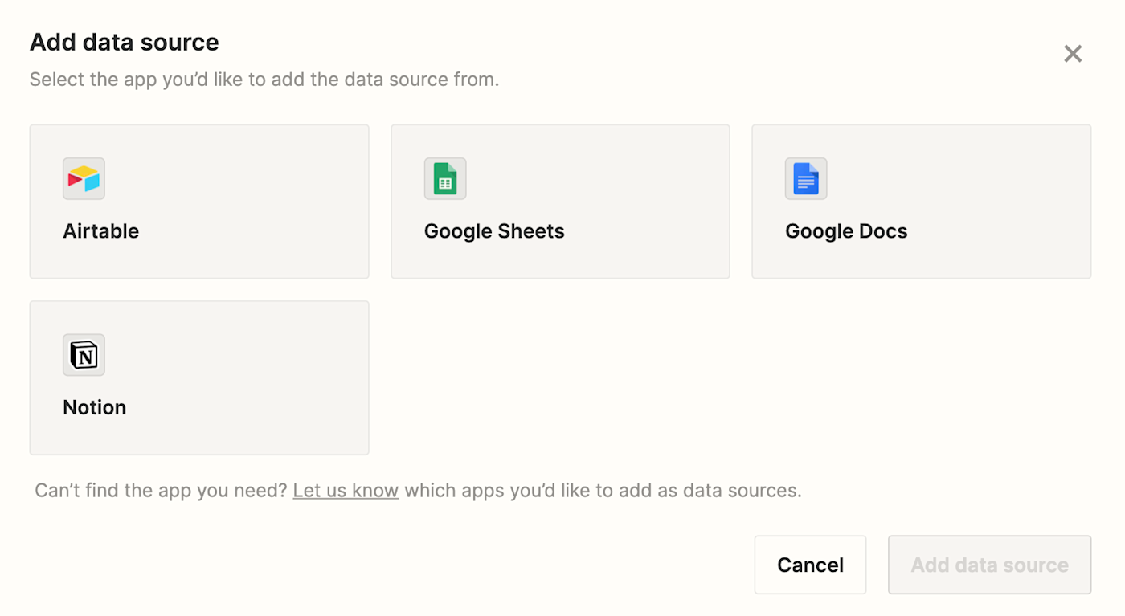Choose the Google Sheets text label
The height and width of the screenshot is (616, 1125).
[x=494, y=231]
